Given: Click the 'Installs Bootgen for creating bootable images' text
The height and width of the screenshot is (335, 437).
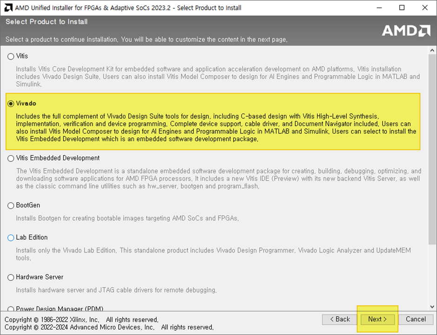Looking at the screenshot, I should [127, 218].
